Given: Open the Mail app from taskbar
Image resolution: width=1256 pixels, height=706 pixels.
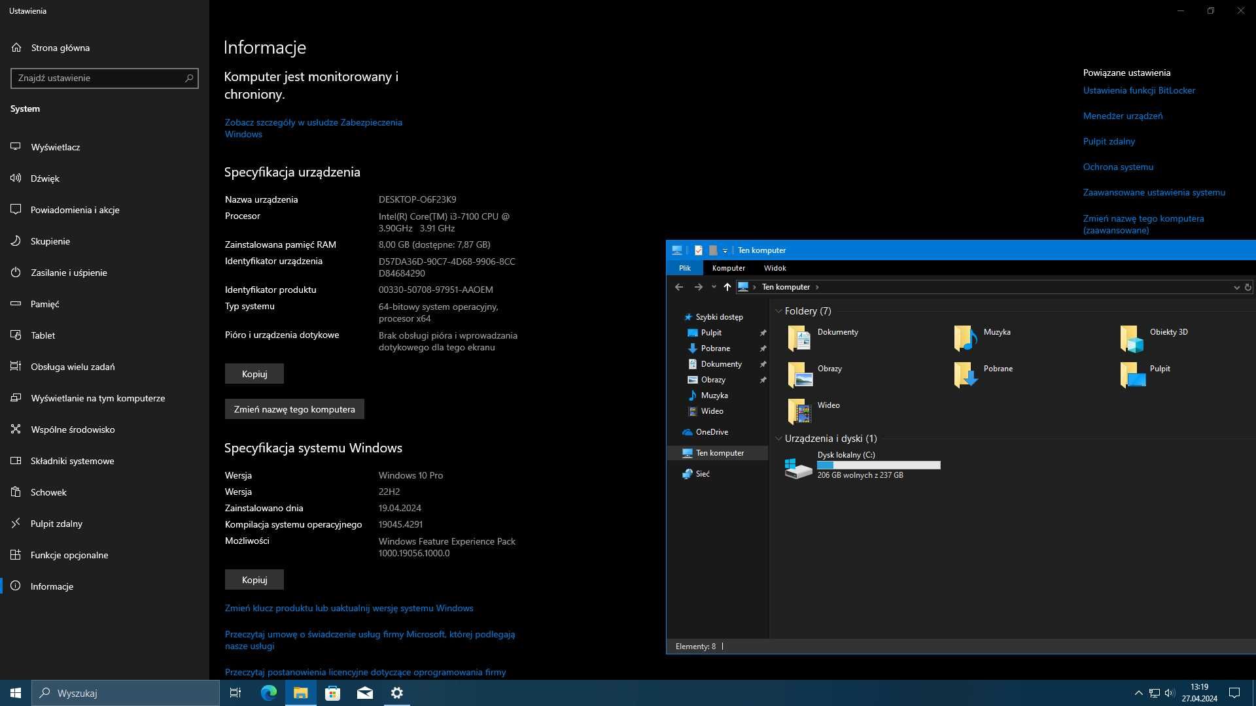Looking at the screenshot, I should point(365,693).
